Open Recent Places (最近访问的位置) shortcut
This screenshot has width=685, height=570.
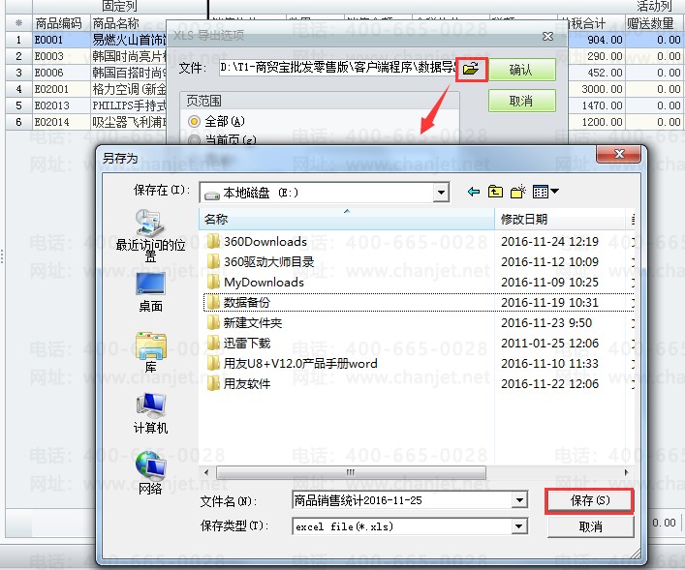(x=150, y=236)
